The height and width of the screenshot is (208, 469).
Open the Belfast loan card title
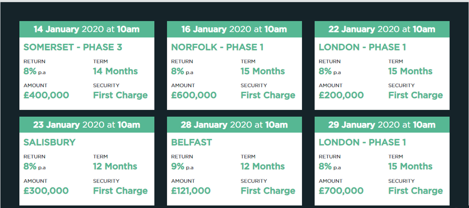191,142
